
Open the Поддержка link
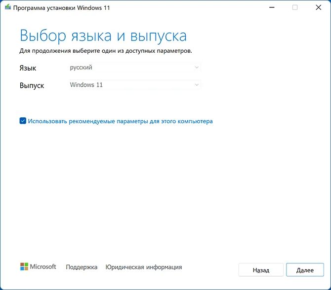82,267
